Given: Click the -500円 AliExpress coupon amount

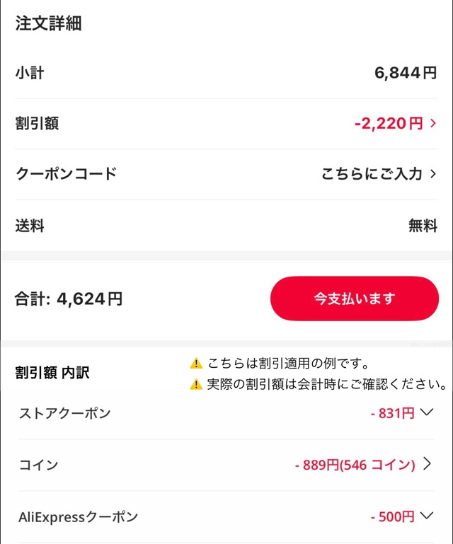Looking at the screenshot, I should point(392,516).
